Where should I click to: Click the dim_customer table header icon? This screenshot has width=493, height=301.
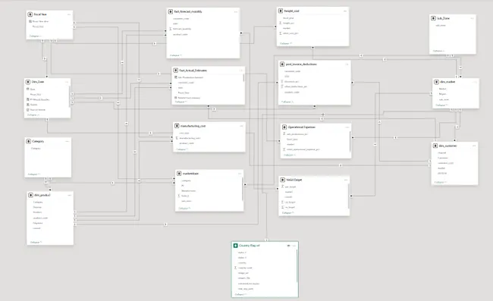click(435, 146)
